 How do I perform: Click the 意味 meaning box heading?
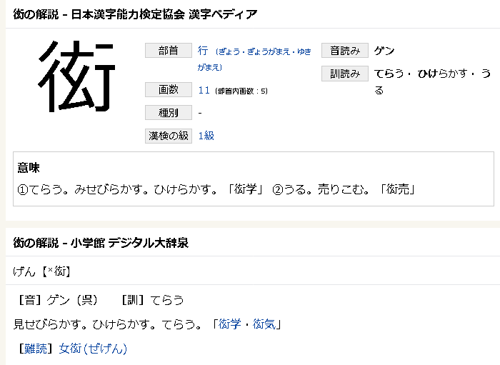[x=29, y=168]
